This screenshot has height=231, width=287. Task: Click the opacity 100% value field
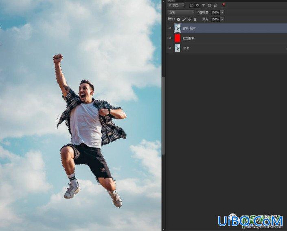pyautogui.click(x=215, y=13)
